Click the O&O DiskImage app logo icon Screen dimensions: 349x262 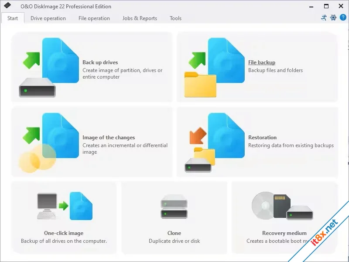7,5
